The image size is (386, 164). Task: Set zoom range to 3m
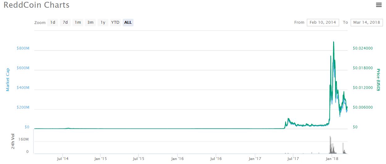90,22
